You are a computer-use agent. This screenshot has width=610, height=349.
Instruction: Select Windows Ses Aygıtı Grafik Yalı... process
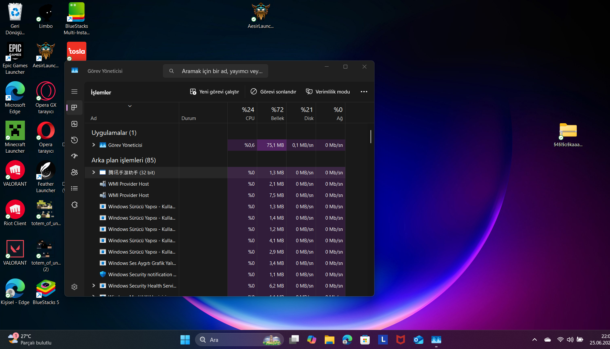pos(215,263)
